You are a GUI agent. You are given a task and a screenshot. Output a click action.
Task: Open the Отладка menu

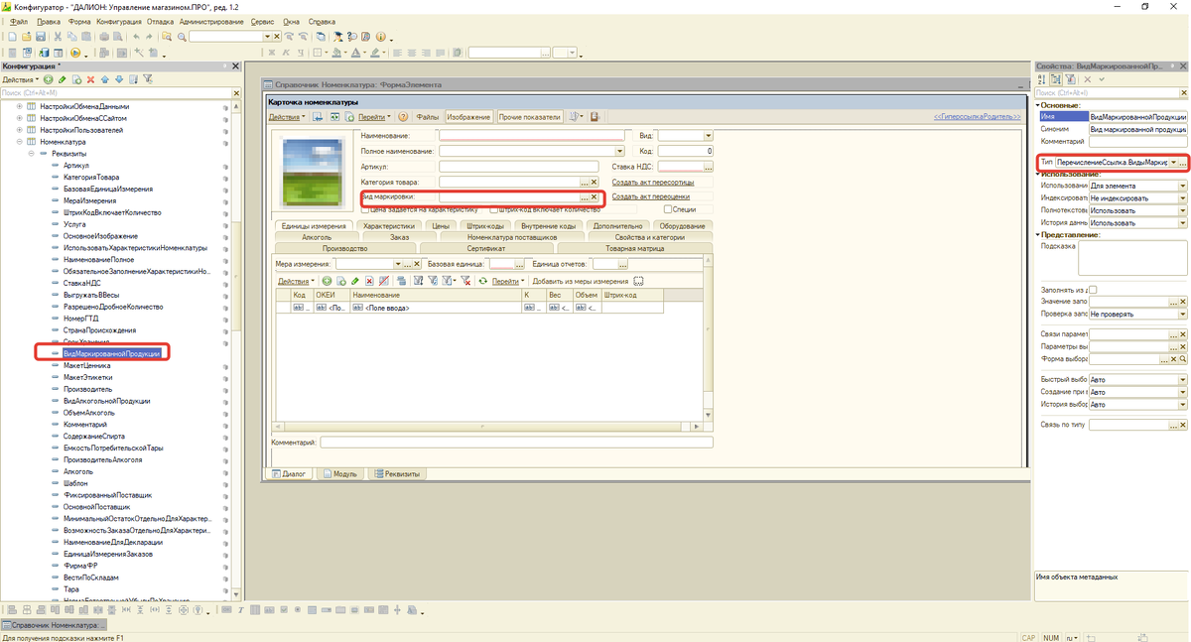point(159,21)
